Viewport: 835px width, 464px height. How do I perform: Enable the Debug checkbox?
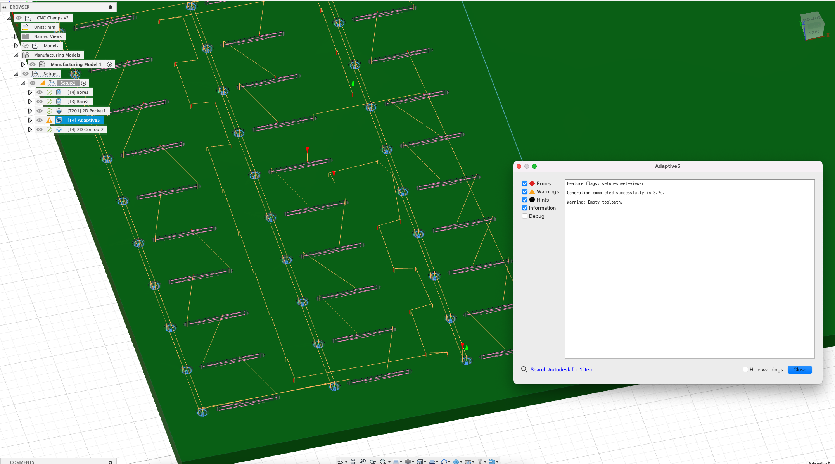[x=525, y=216]
